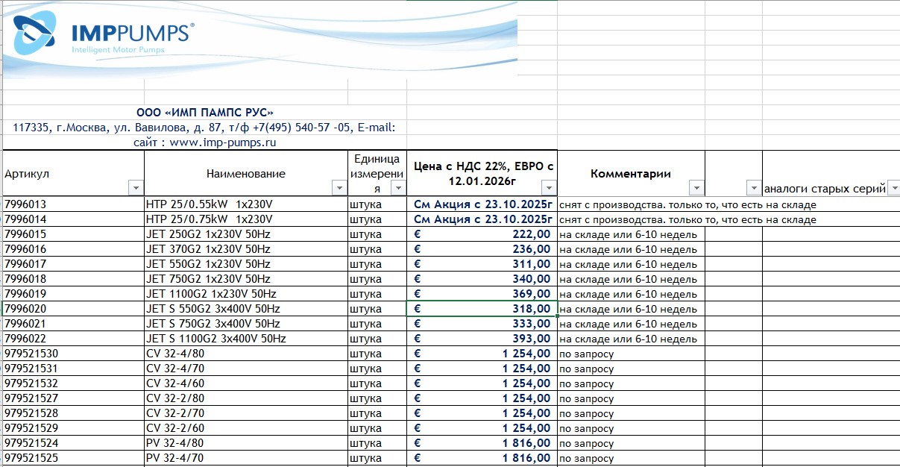This screenshot has width=900, height=467.
Task: Select article cell 7996013
Action: pyautogui.click(x=73, y=204)
